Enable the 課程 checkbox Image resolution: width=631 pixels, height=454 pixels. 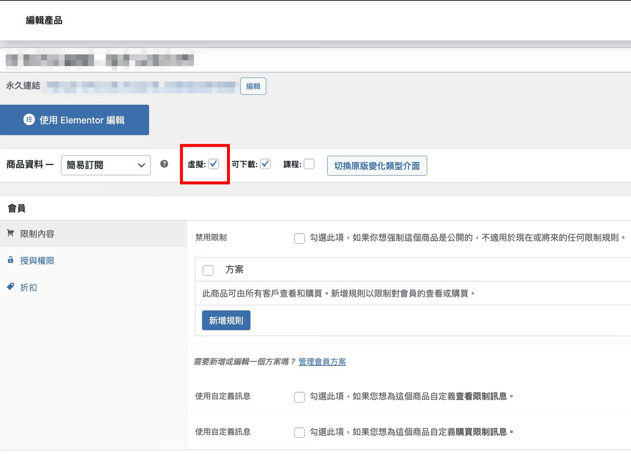click(309, 164)
